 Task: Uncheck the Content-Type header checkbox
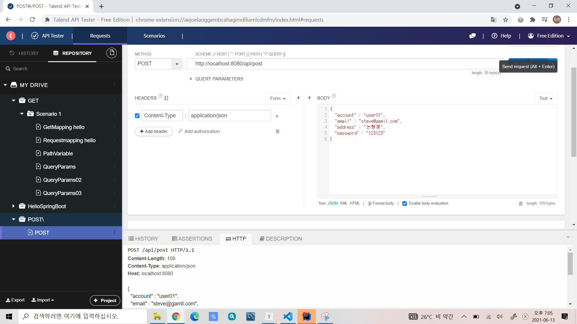coord(137,115)
